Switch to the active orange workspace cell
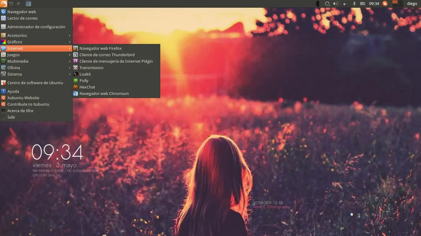421x236 pixels. point(395,2)
